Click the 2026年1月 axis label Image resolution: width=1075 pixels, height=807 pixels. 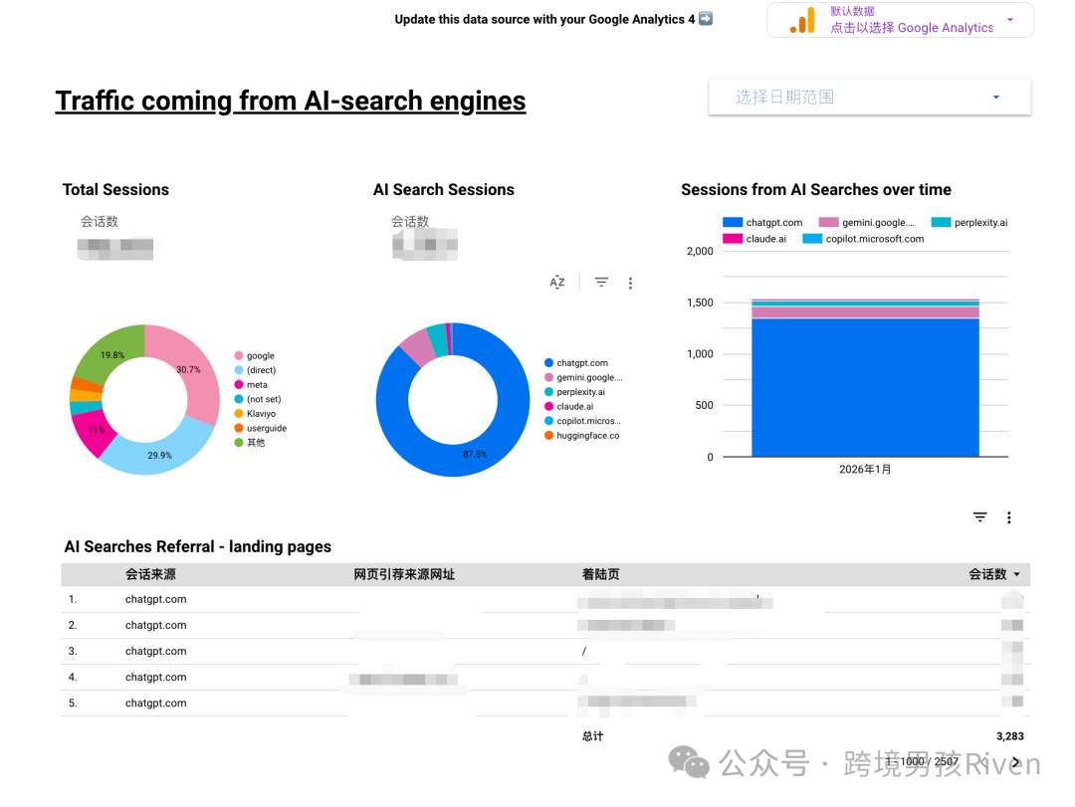pos(865,469)
